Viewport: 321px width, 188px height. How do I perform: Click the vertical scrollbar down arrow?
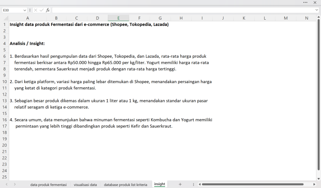[318, 178]
